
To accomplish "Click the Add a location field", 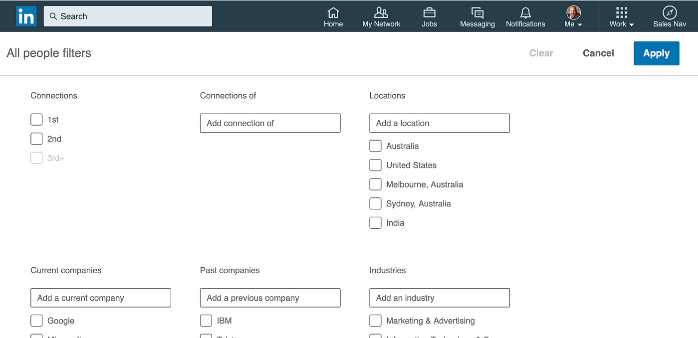I will tap(440, 123).
